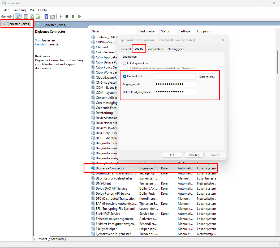
Task: Select the DTC (Distributed Transactio... service
Action: point(116,199)
